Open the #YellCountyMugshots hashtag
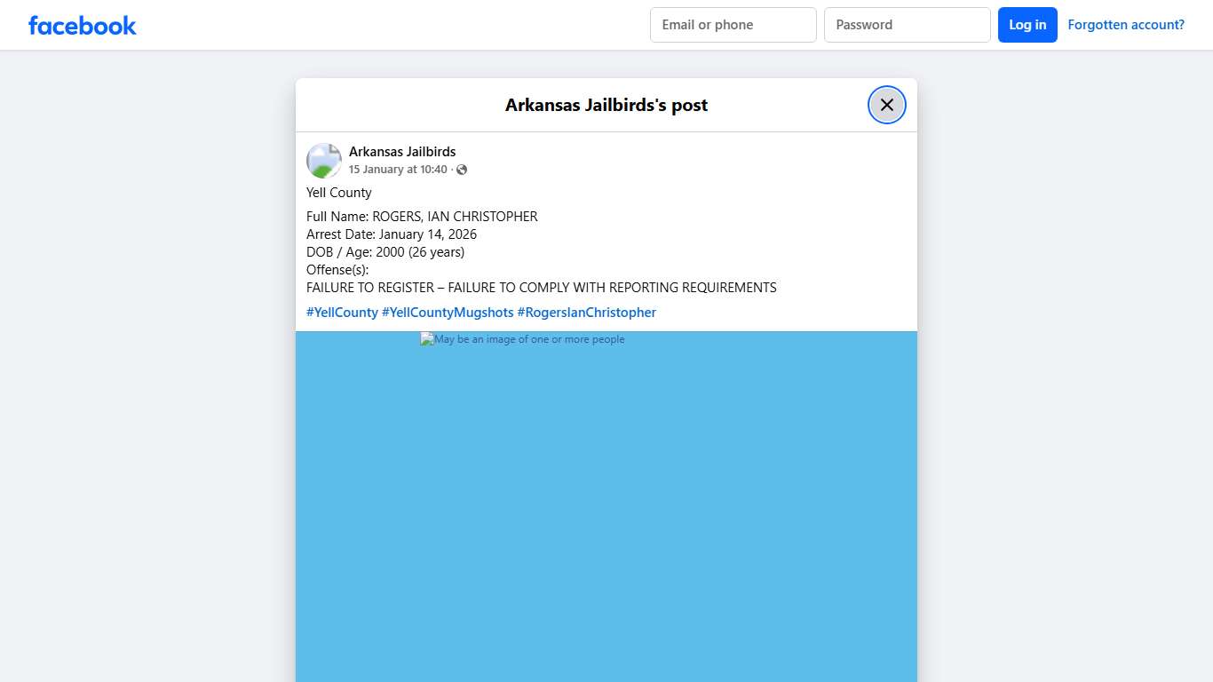Screen dimensions: 1213x682 pos(448,312)
